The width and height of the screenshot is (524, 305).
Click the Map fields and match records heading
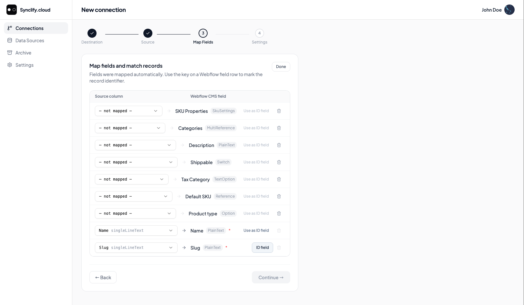tap(126, 66)
